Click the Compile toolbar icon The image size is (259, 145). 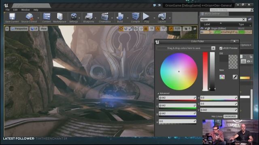(x=136, y=18)
